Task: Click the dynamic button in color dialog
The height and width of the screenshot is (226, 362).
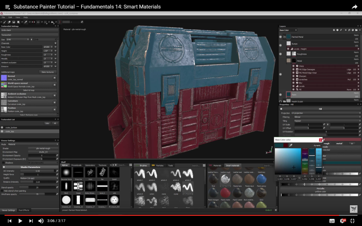Action: point(317,145)
